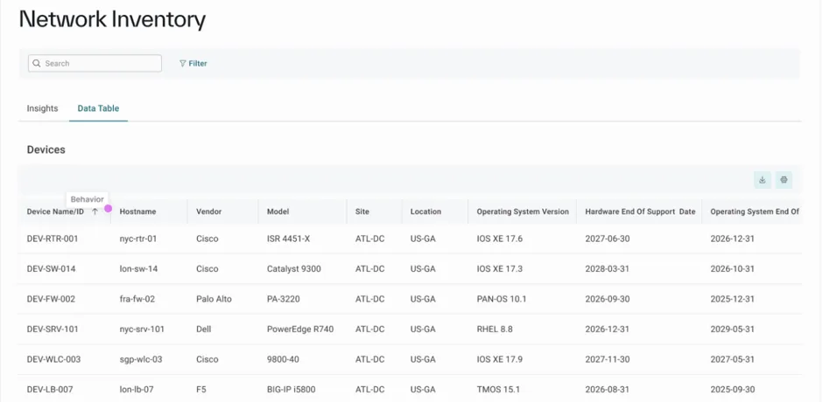Click model 9800-40
Image resolution: width=823 pixels, height=402 pixels.
click(282, 359)
